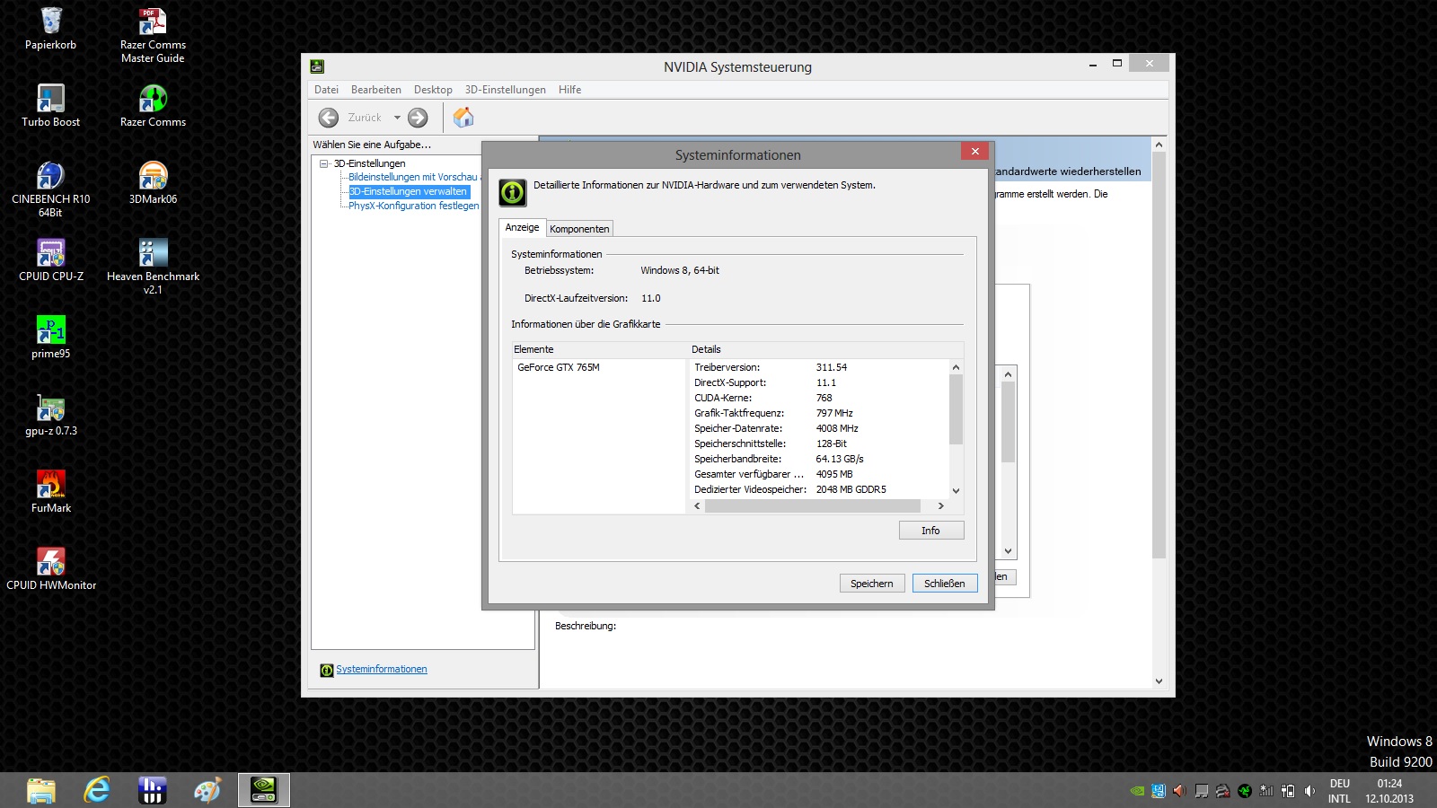Click the NVIDIA main window scroll-down arrow
This screenshot has width=1437, height=808.
(x=1159, y=681)
